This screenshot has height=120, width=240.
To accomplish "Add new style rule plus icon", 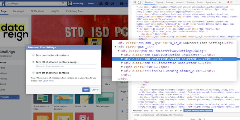I will tap(204, 119).
